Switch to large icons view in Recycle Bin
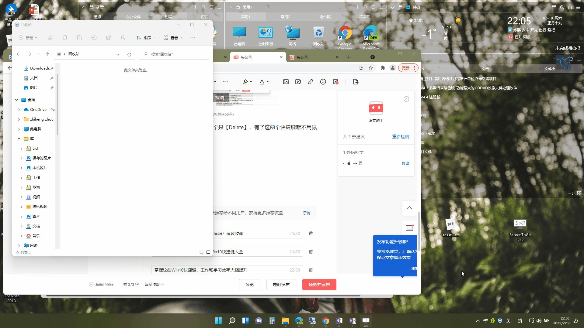 pos(208,252)
